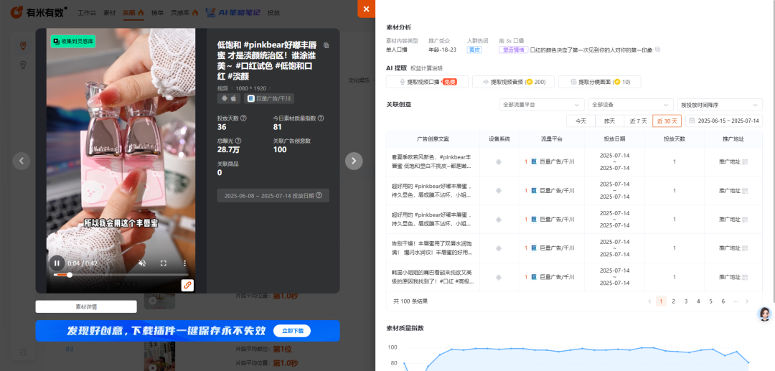
Task: Open the 按投放时间降序 sort dropdown
Action: [x=718, y=105]
